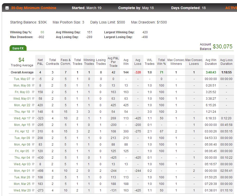Click the Max Consec. Winners header
Screen dimensions: 237x196
tap(176, 62)
